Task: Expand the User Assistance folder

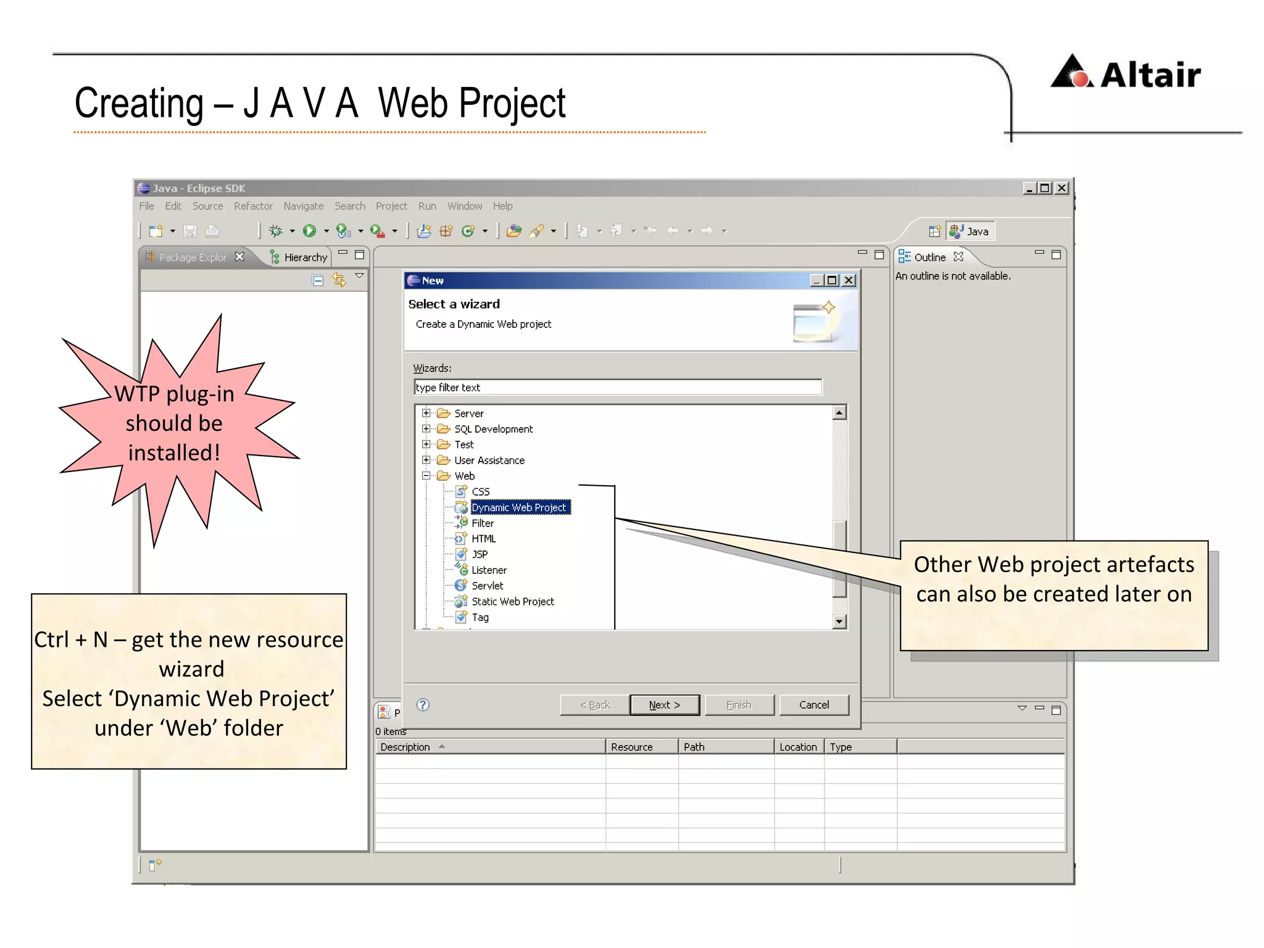Action: (x=426, y=460)
